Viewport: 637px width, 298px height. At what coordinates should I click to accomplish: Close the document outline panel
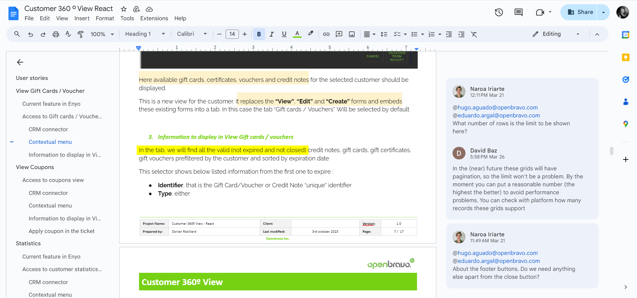click(x=20, y=62)
